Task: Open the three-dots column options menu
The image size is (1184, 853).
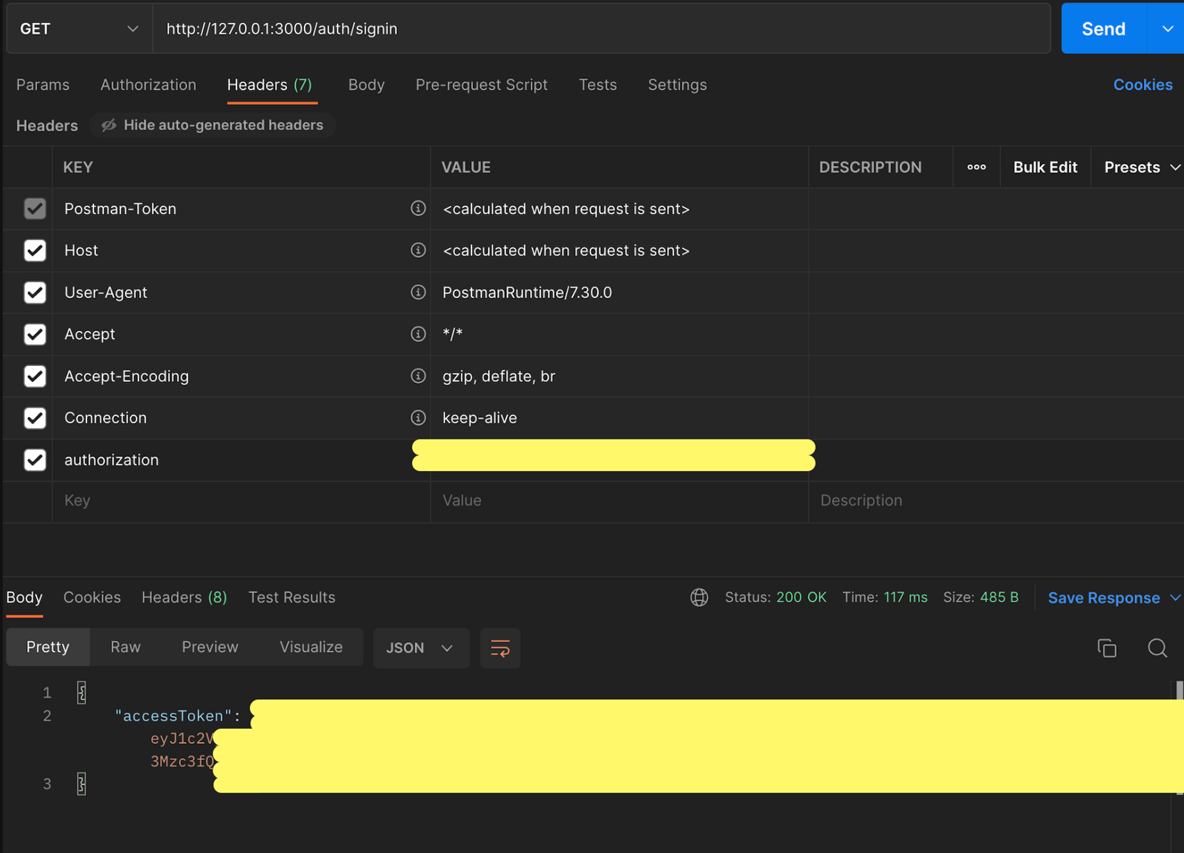Action: 976,168
